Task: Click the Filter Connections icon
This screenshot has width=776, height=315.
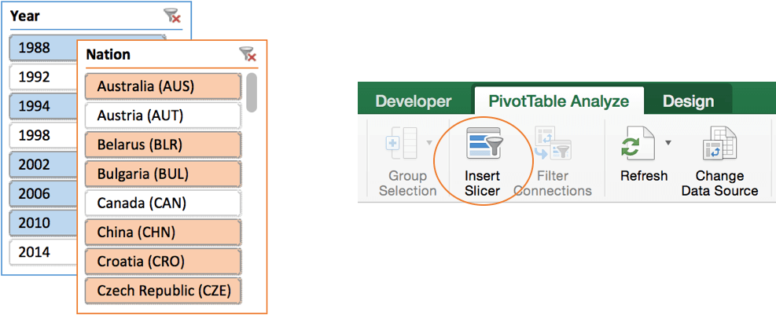Action: pos(553,144)
